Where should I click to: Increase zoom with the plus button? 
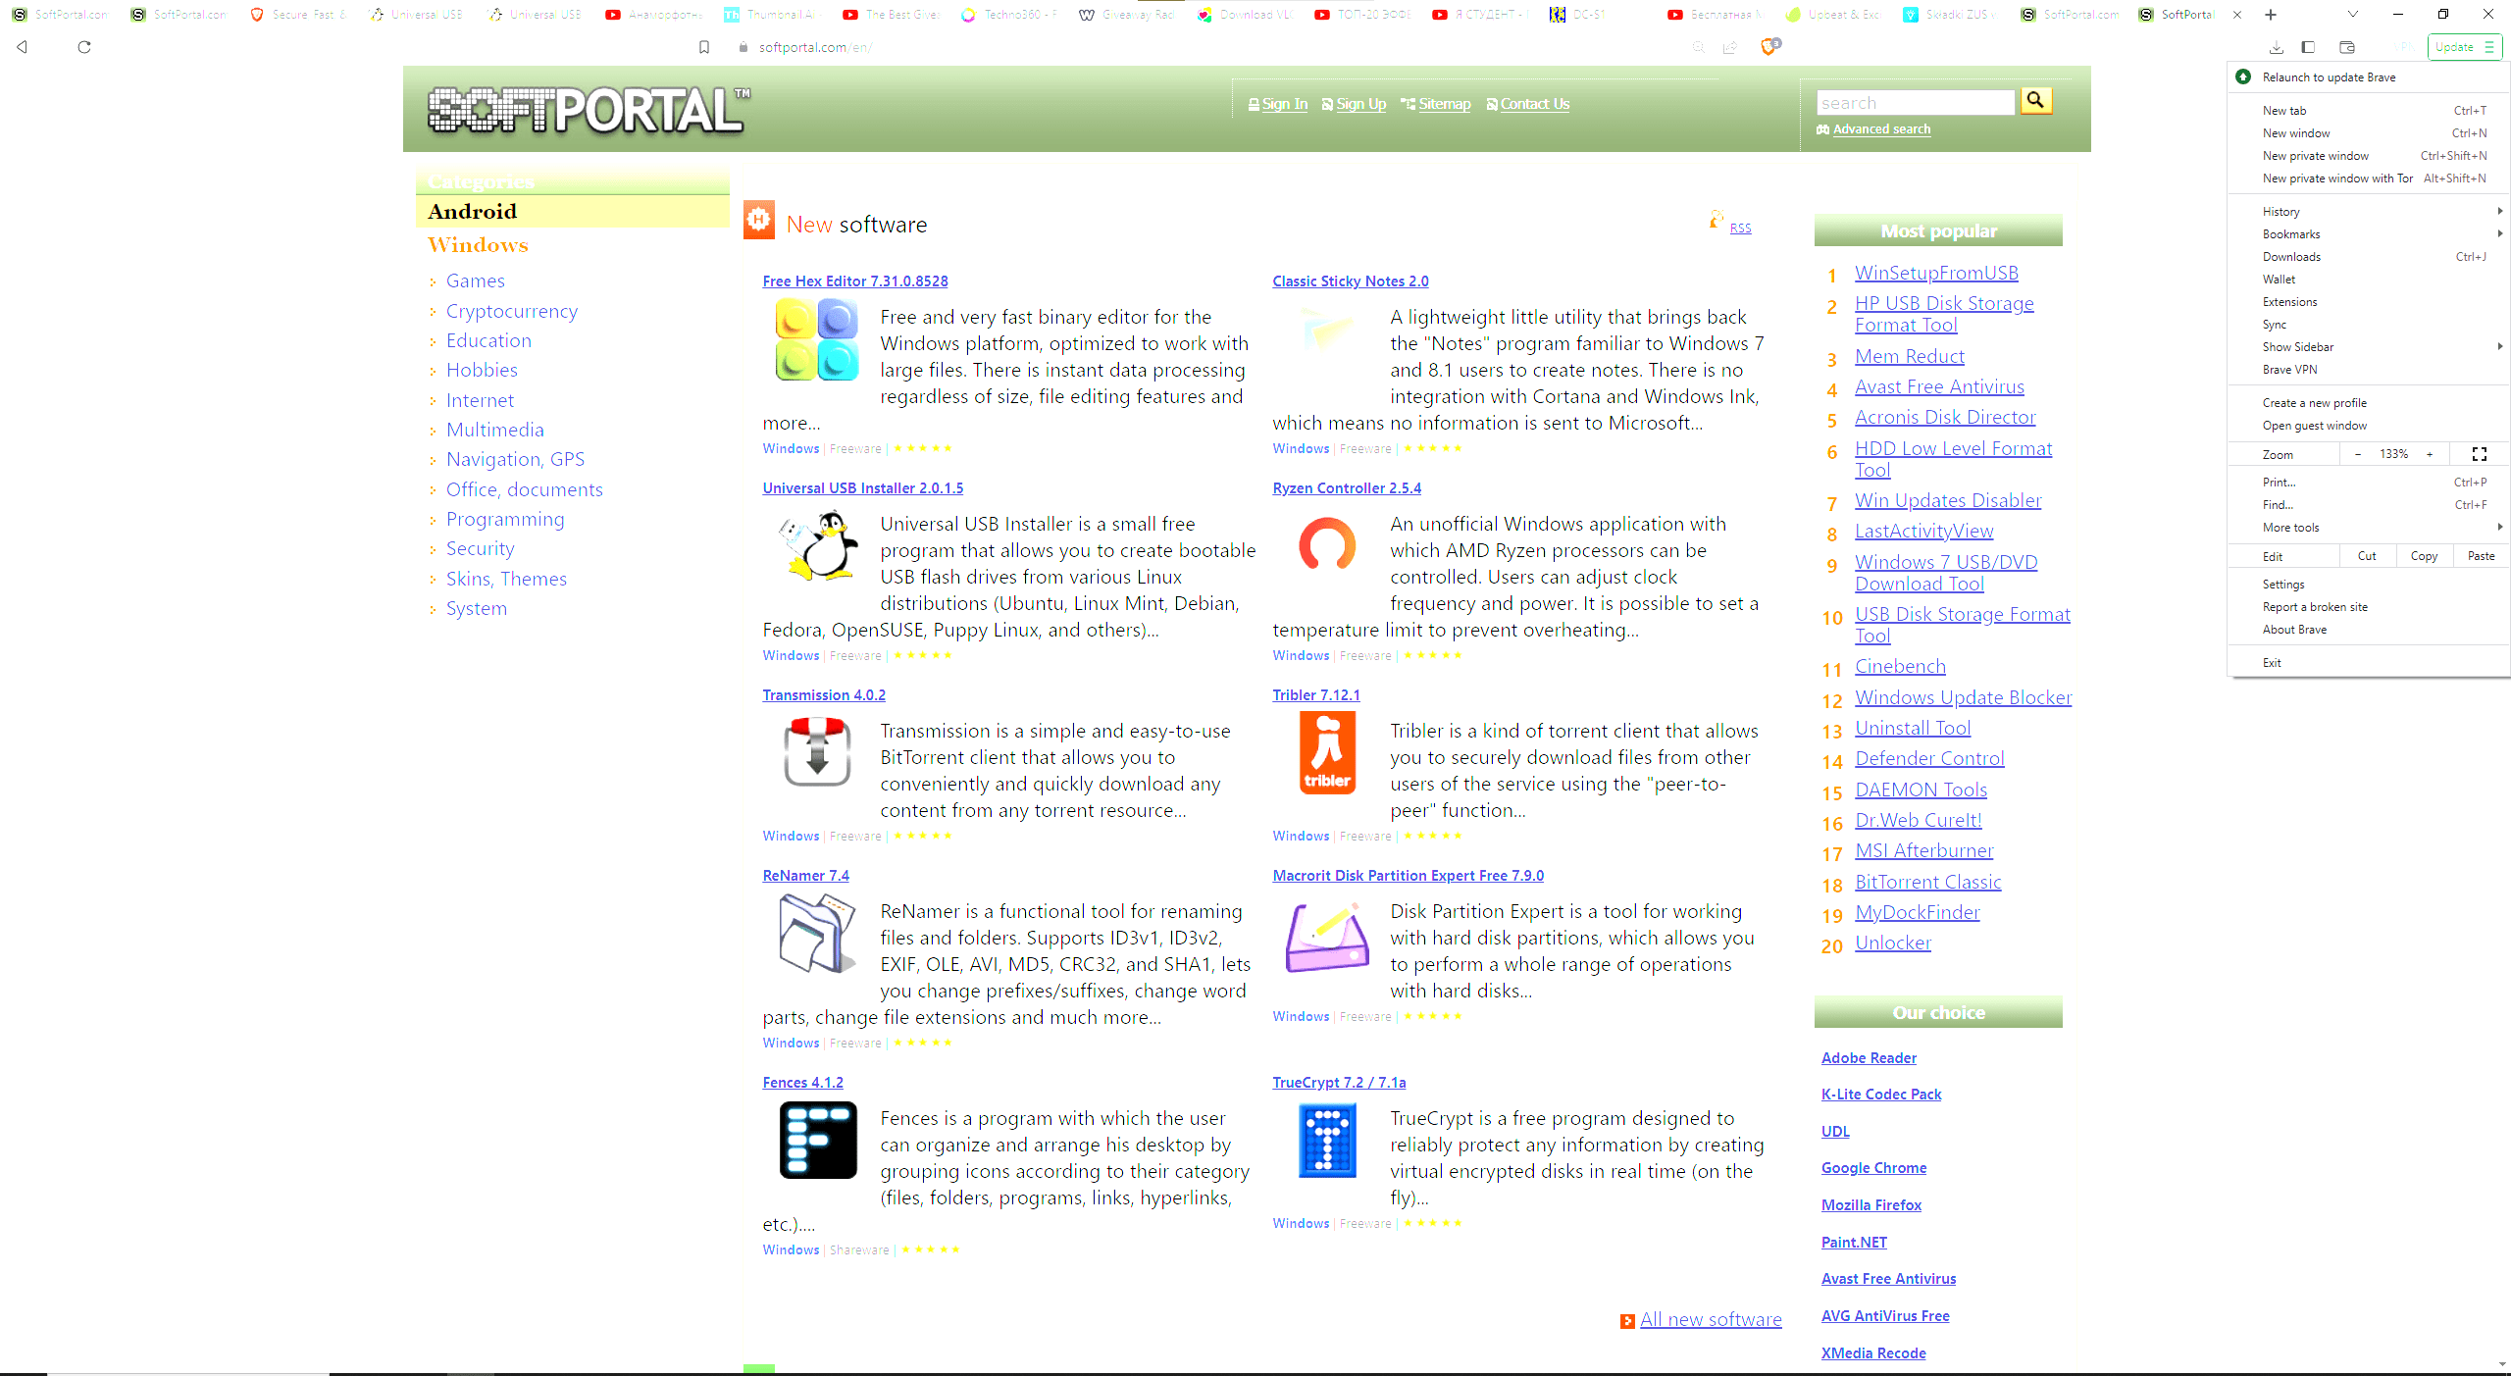[x=2430, y=454]
